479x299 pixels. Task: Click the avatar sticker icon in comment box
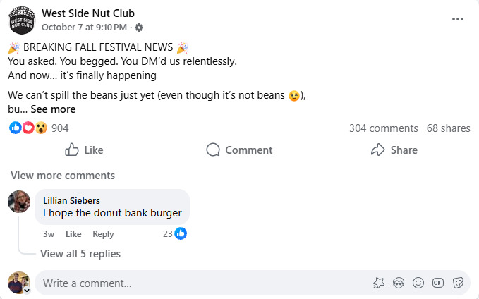398,283
